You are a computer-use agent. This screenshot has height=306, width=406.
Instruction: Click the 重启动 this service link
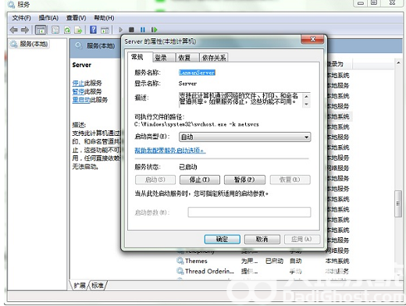[x=81, y=100]
